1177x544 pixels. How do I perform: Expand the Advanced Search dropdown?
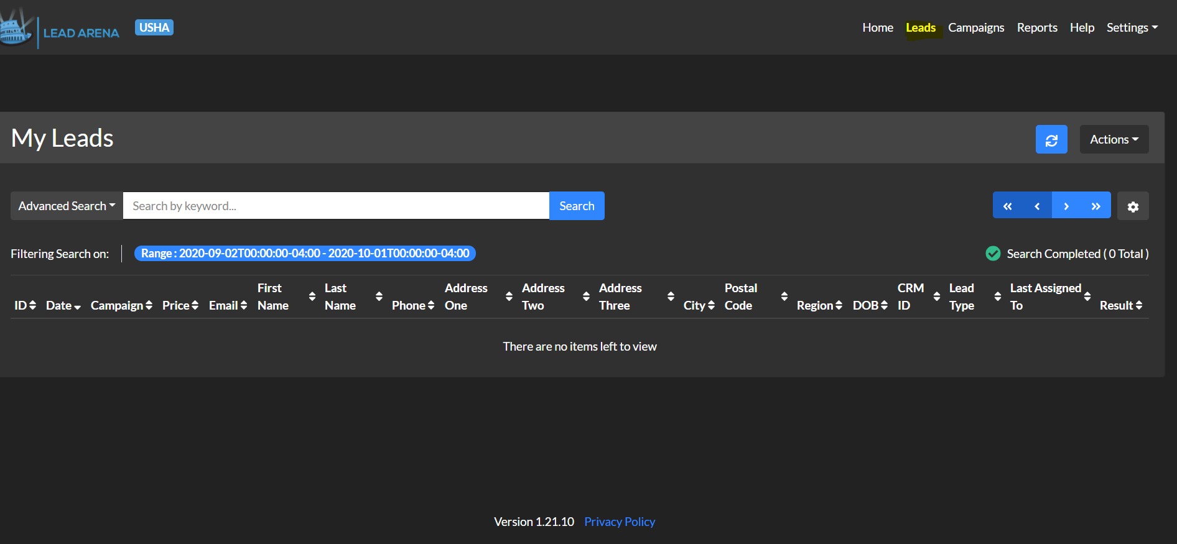tap(67, 206)
